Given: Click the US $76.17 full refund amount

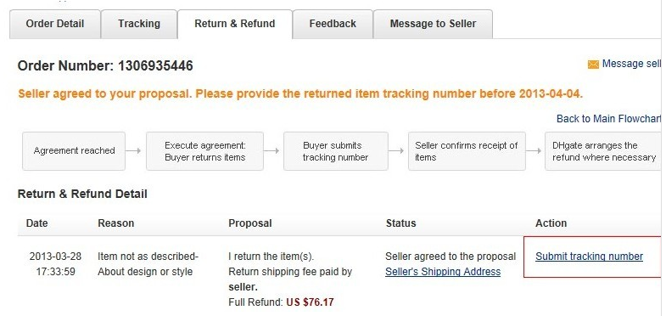Looking at the screenshot, I should click(310, 302).
